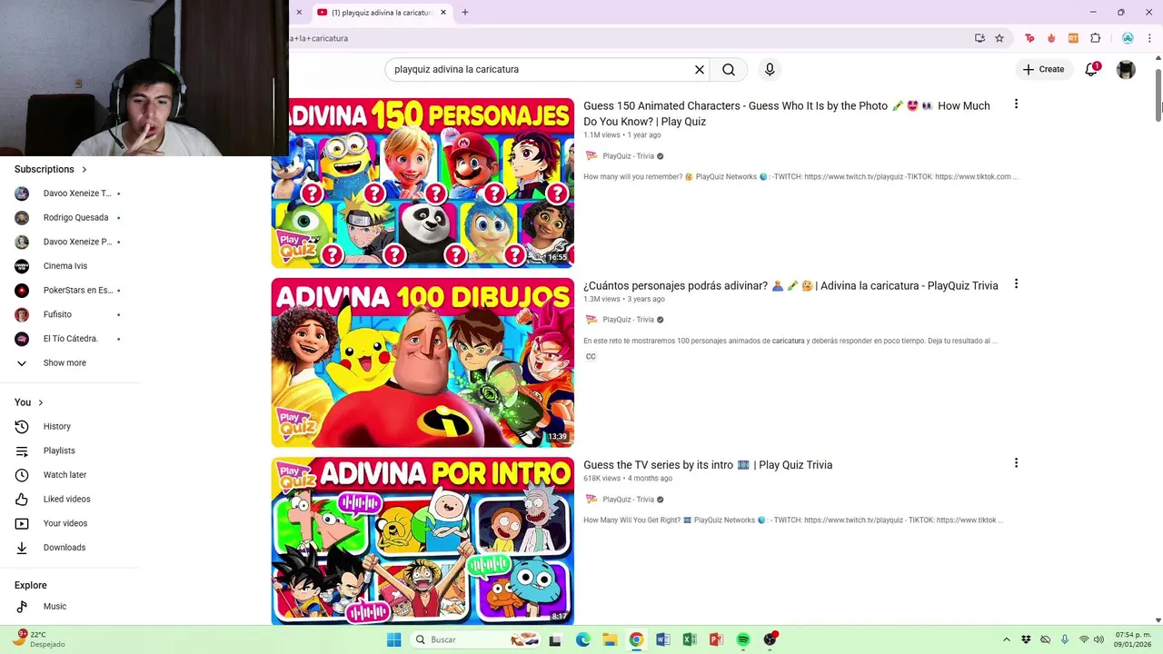Open the notifications bell
Viewport: 1163px width, 654px height.
[x=1092, y=69]
